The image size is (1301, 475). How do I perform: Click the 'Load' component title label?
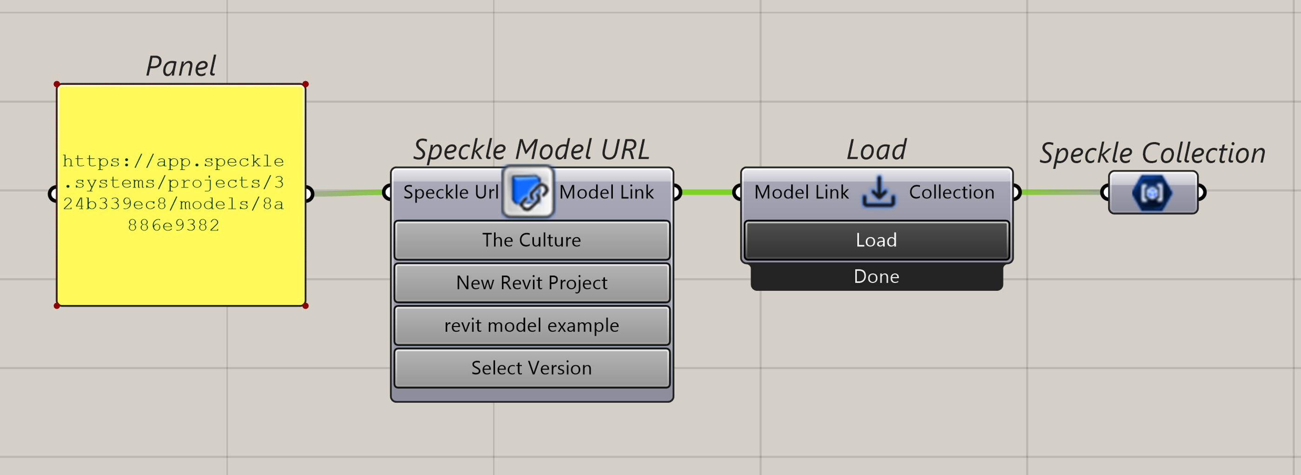pyautogui.click(x=876, y=150)
